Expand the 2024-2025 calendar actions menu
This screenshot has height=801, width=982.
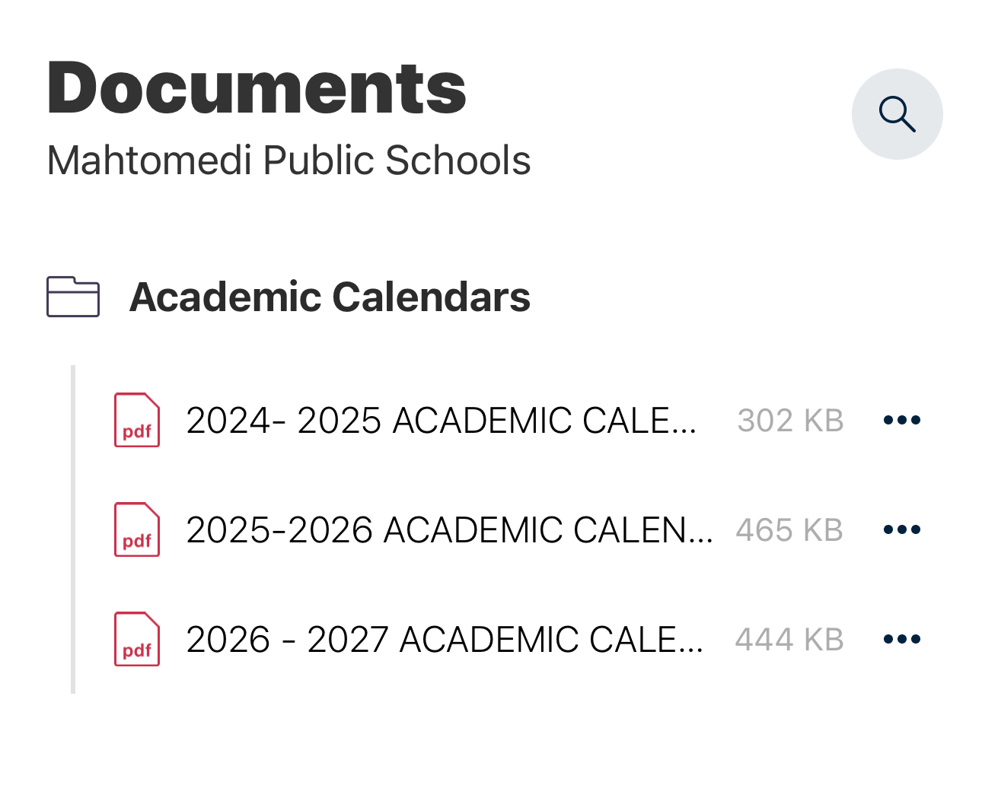pyautogui.click(x=901, y=419)
